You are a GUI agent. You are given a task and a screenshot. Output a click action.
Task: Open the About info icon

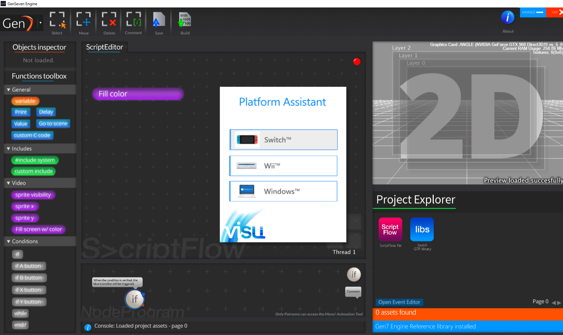(508, 17)
